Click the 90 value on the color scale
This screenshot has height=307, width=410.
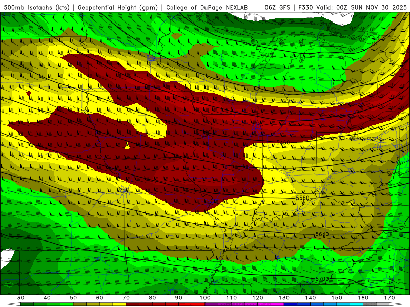pyautogui.click(x=178, y=298)
